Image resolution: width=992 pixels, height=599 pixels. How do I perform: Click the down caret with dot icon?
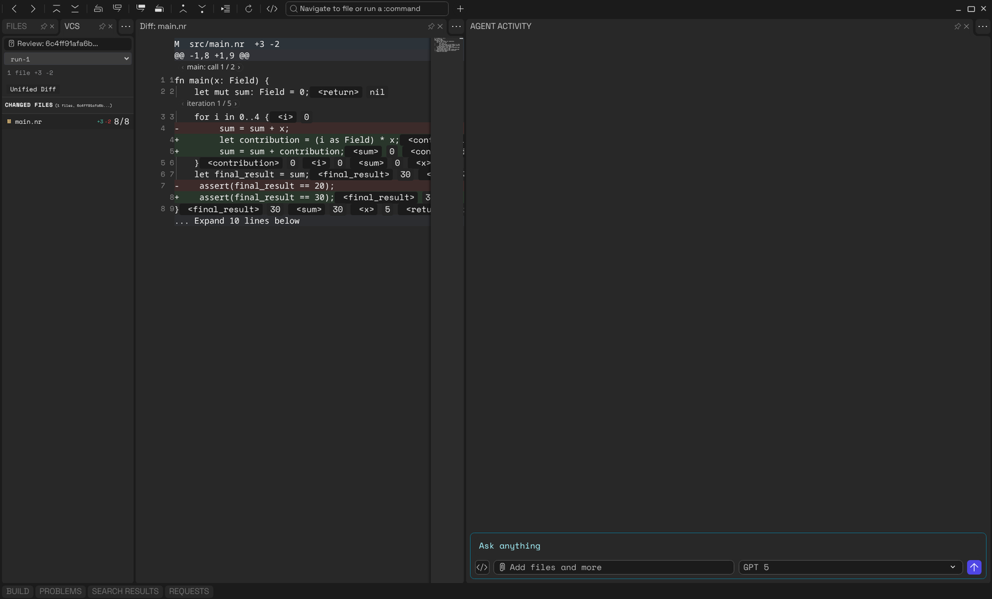202,9
